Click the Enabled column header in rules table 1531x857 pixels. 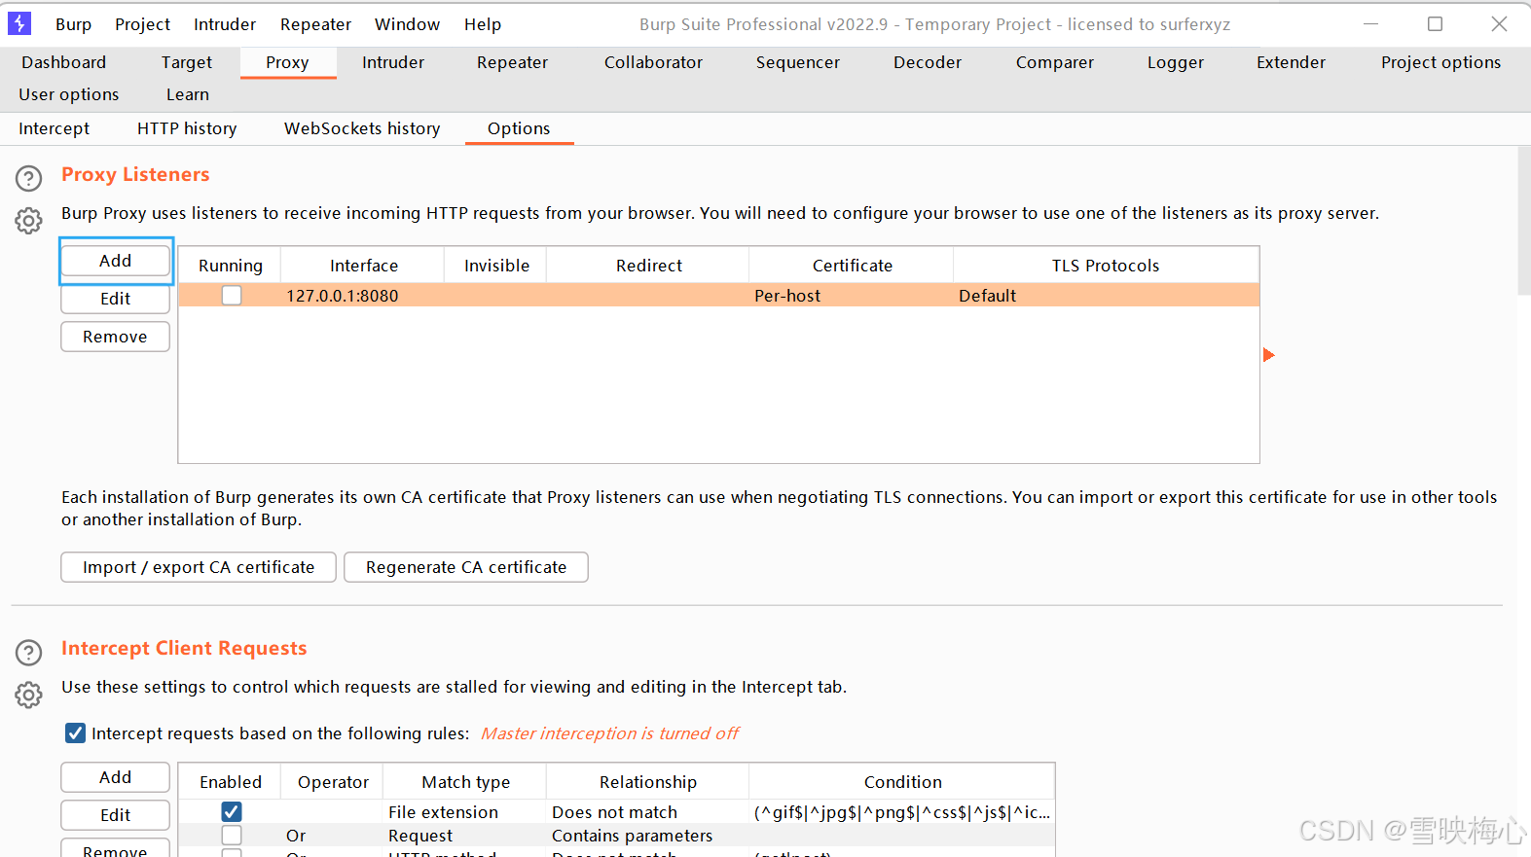pyautogui.click(x=231, y=782)
